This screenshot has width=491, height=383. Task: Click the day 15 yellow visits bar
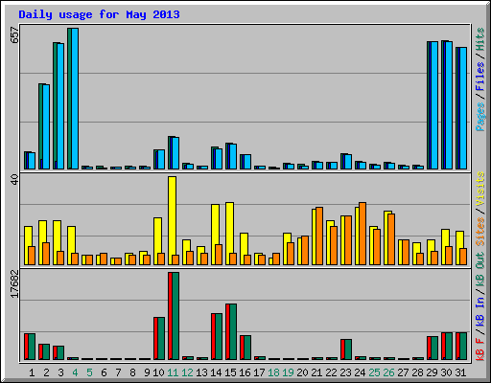click(229, 234)
